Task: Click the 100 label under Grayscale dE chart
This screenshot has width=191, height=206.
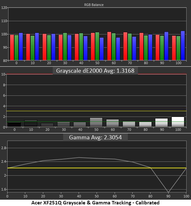Action: click(178, 130)
